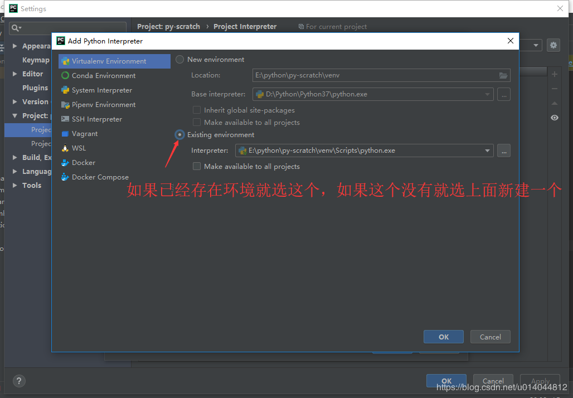The width and height of the screenshot is (573, 398).
Task: Select the New environment radio button
Action: 180,60
